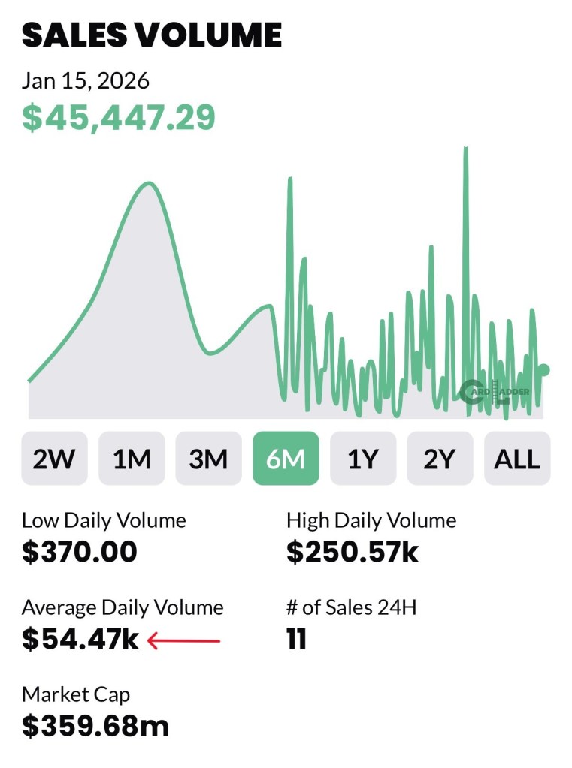This screenshot has height=768, width=572.
Task: Click the green endpoint dot on chart
Action: [x=544, y=369]
